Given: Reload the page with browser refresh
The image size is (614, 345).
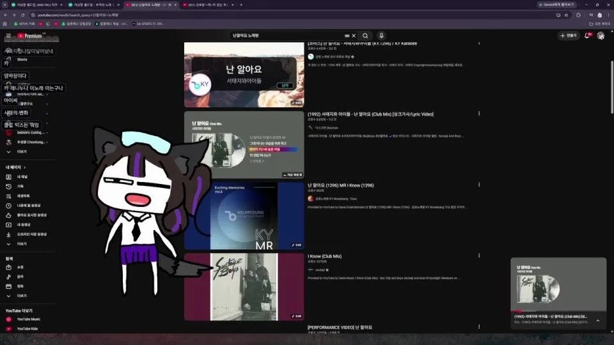Looking at the screenshot, I should [x=23, y=15].
